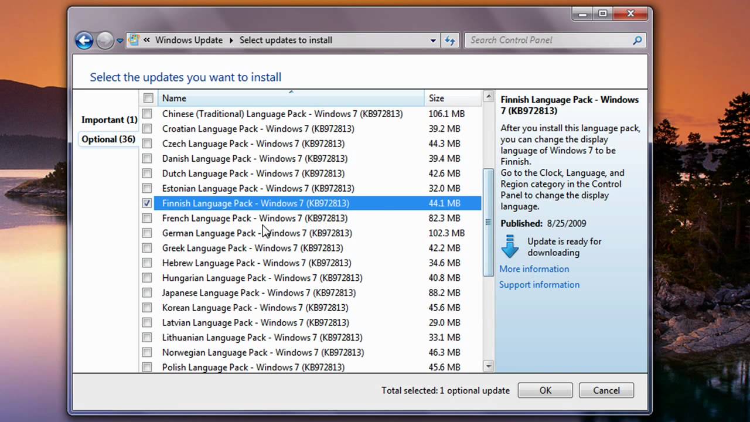Click the Cancel button
This screenshot has width=750, height=422.
click(x=606, y=390)
